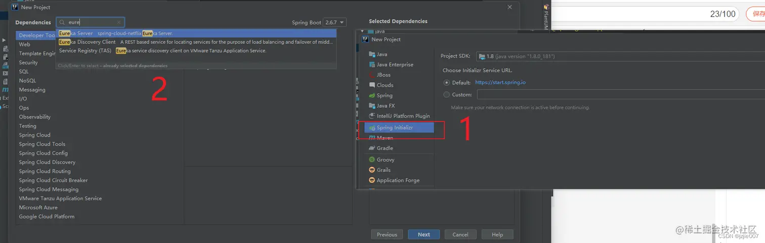Close the Dependencies New Project dialog

tap(509, 7)
